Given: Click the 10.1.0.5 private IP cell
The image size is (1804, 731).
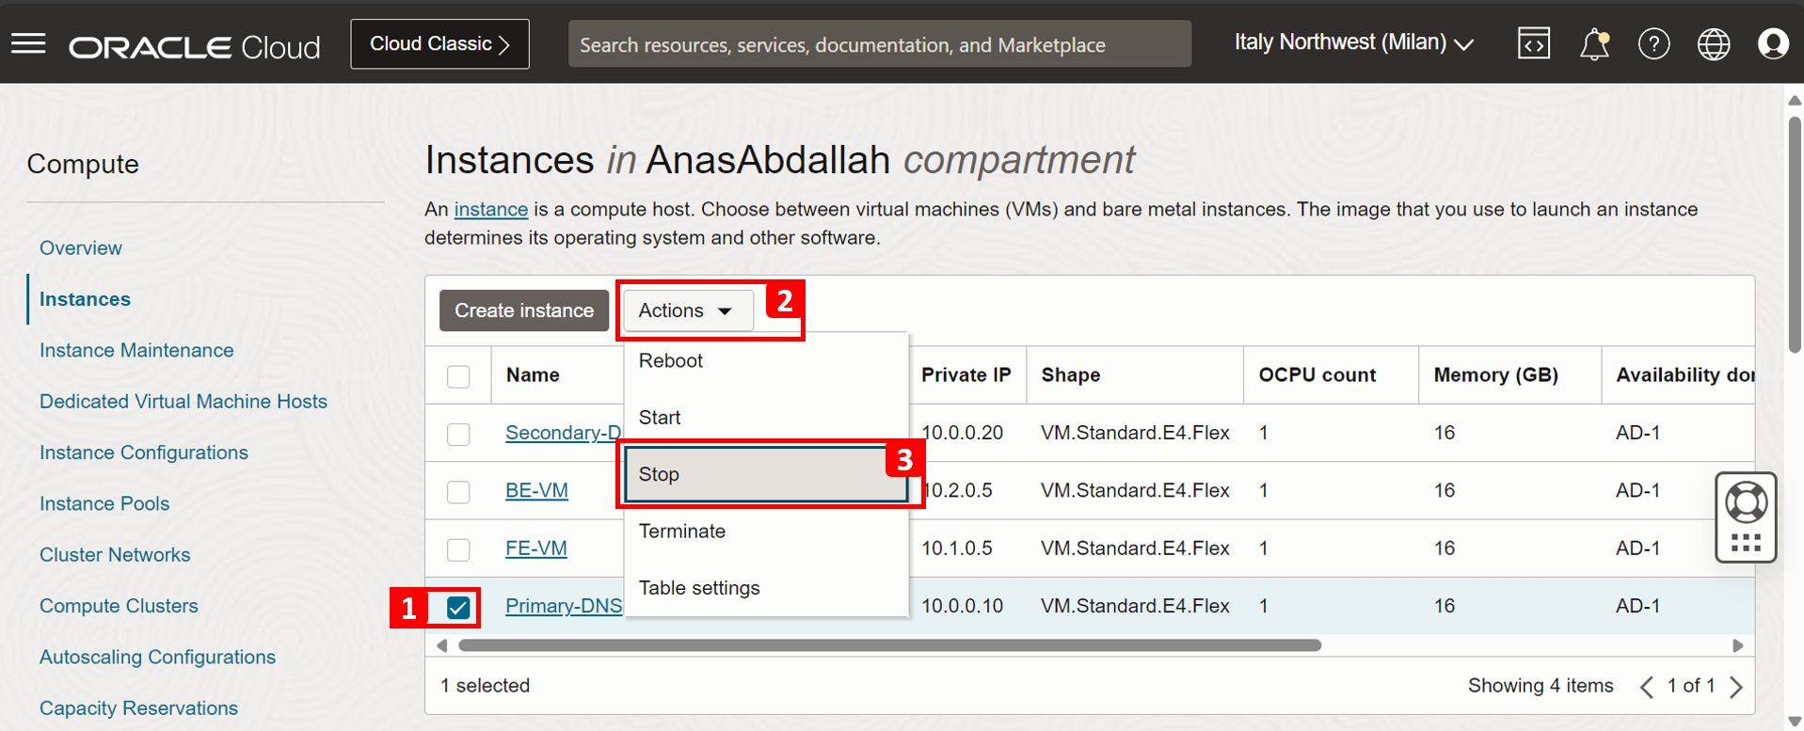Looking at the screenshot, I should click(x=956, y=548).
